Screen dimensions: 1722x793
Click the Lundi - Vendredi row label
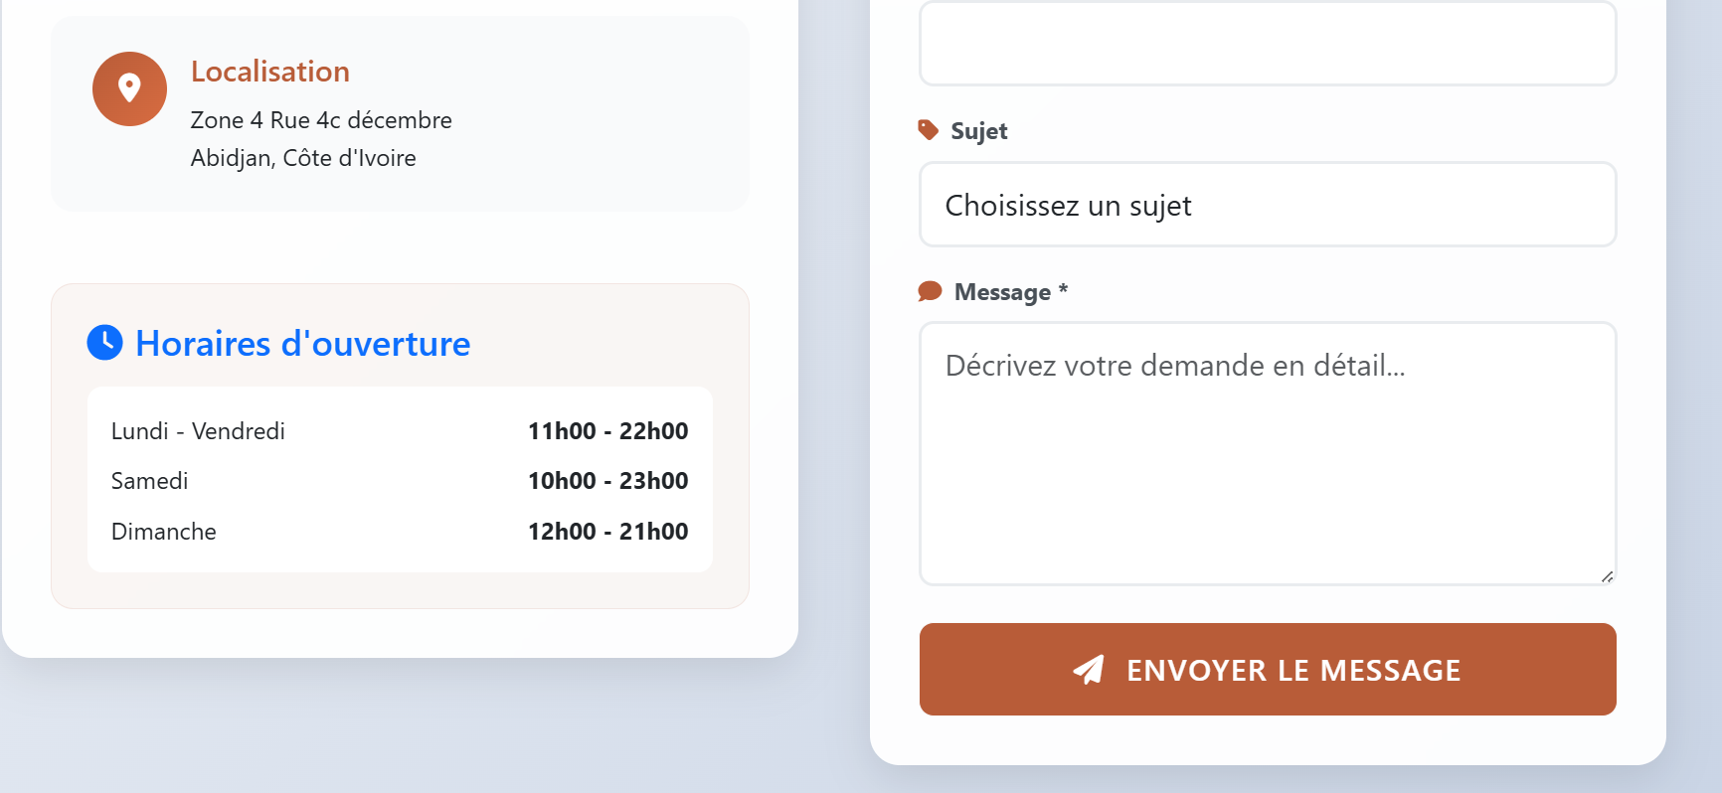198,431
